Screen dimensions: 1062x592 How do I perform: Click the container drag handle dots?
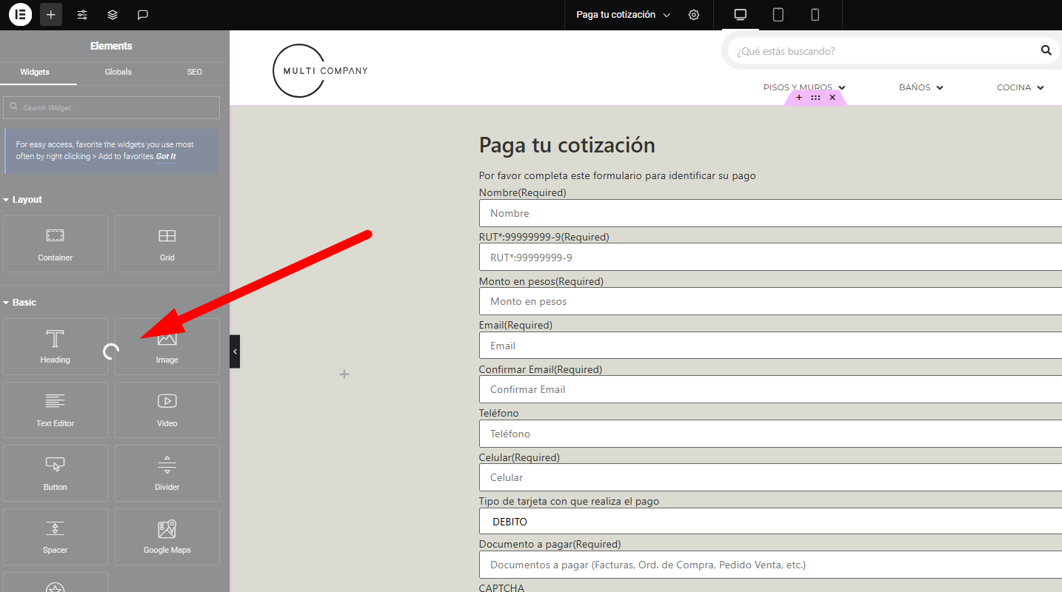[815, 98]
